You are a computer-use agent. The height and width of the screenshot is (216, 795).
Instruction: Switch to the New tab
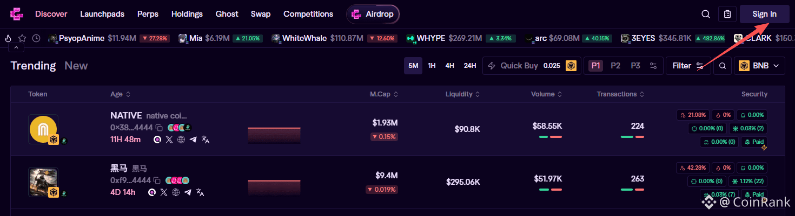tap(76, 66)
